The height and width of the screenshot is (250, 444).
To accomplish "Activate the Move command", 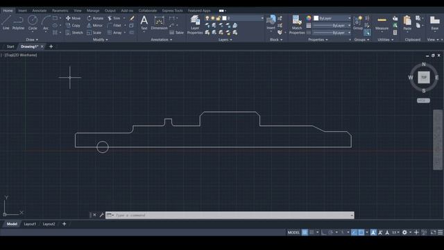I will [x=73, y=18].
